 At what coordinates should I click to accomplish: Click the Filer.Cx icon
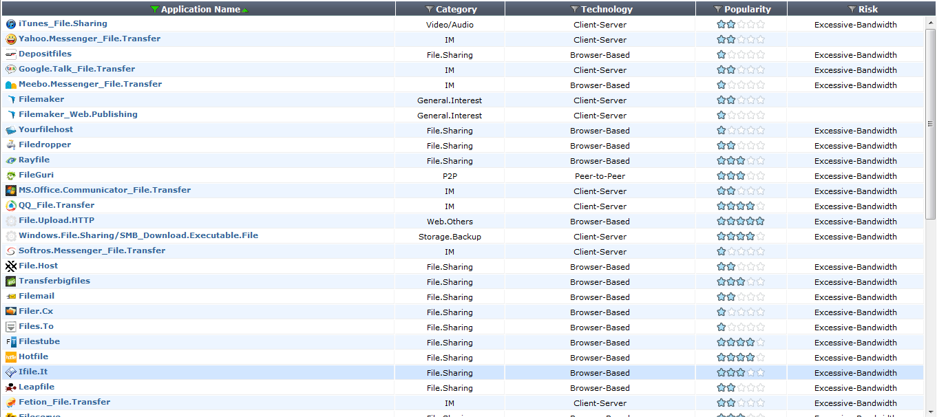pos(10,312)
